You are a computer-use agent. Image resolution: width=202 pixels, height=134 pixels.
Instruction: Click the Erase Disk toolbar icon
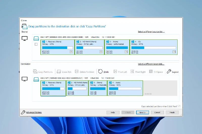[59, 72]
